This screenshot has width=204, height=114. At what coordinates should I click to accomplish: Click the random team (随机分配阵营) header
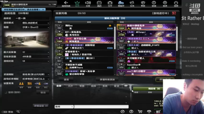[x=115, y=18]
